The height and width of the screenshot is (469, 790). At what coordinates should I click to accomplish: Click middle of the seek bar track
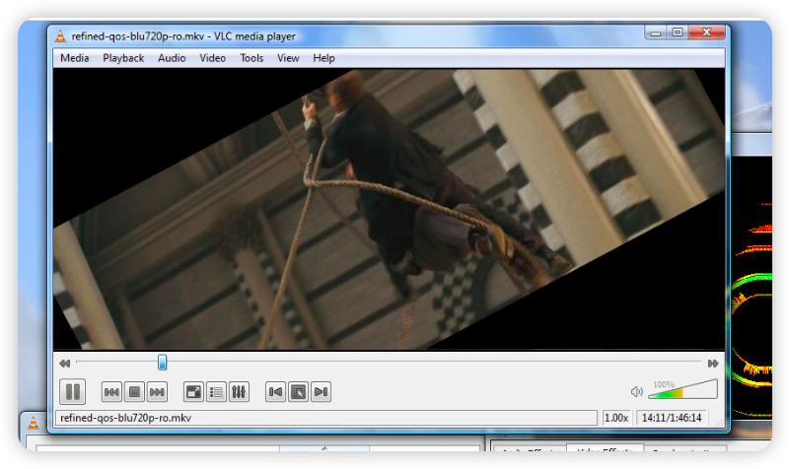click(389, 362)
